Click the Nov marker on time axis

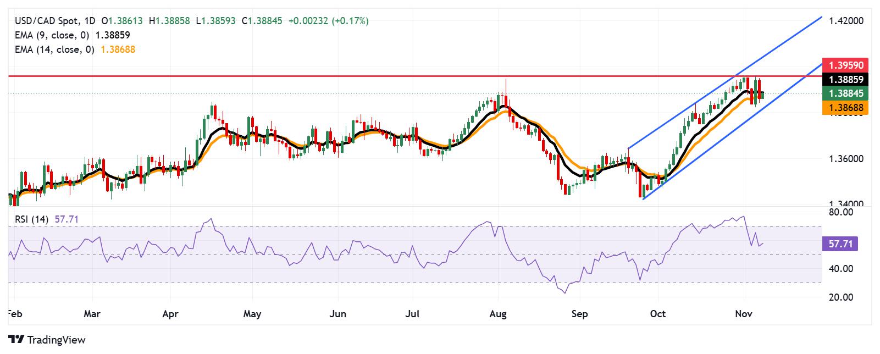click(743, 314)
